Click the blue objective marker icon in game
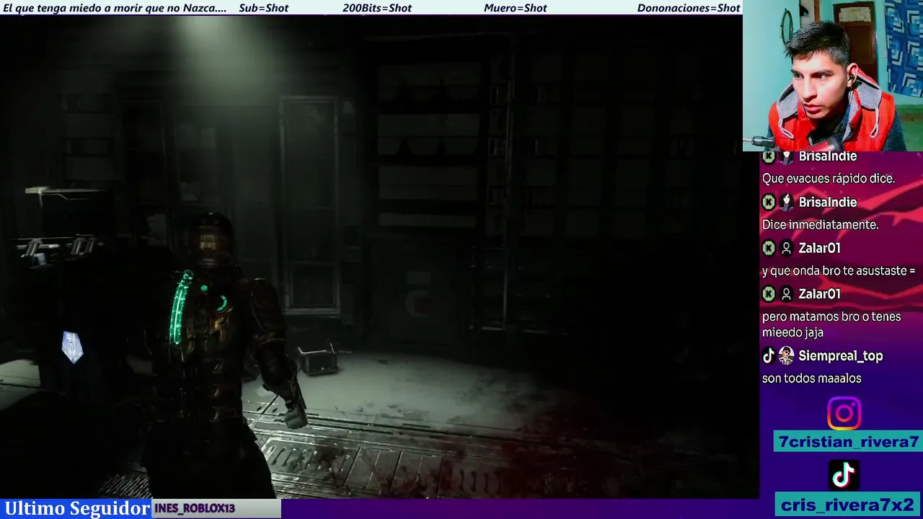This screenshot has width=923, height=519. 72,347
